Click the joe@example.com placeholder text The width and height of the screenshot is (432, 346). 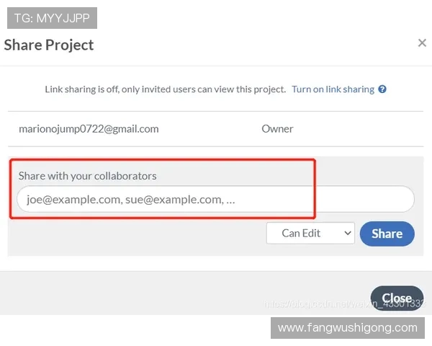[x=130, y=200]
